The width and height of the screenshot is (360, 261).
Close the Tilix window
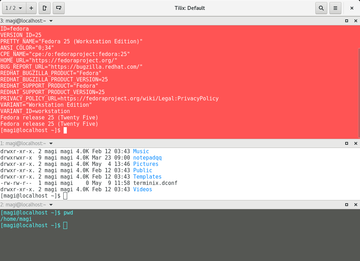(352, 8)
